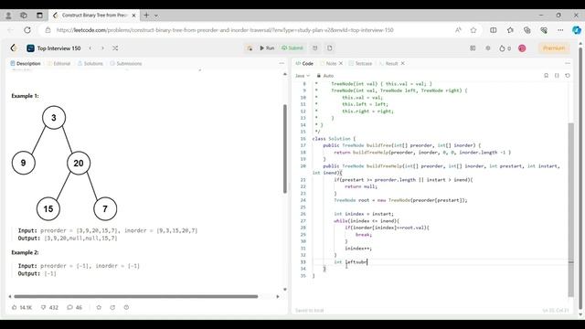
Task: Open the comments count 46
Action: 75,307
